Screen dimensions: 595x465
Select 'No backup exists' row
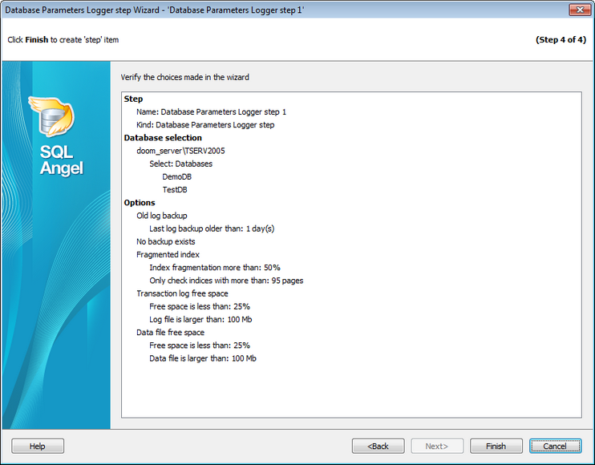165,241
